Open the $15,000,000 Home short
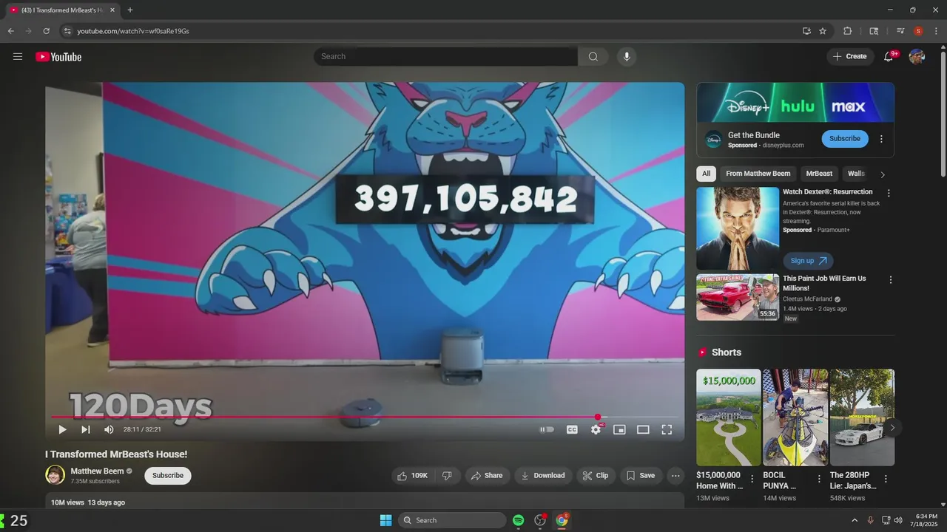 (729, 417)
